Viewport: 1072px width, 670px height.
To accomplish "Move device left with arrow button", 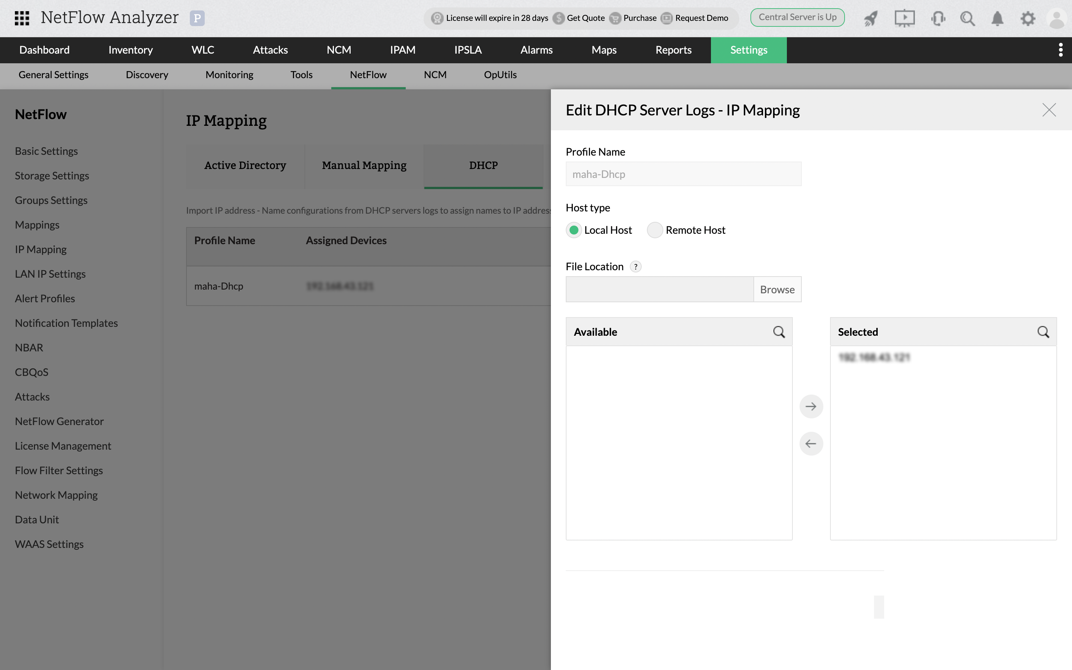I will click(811, 443).
